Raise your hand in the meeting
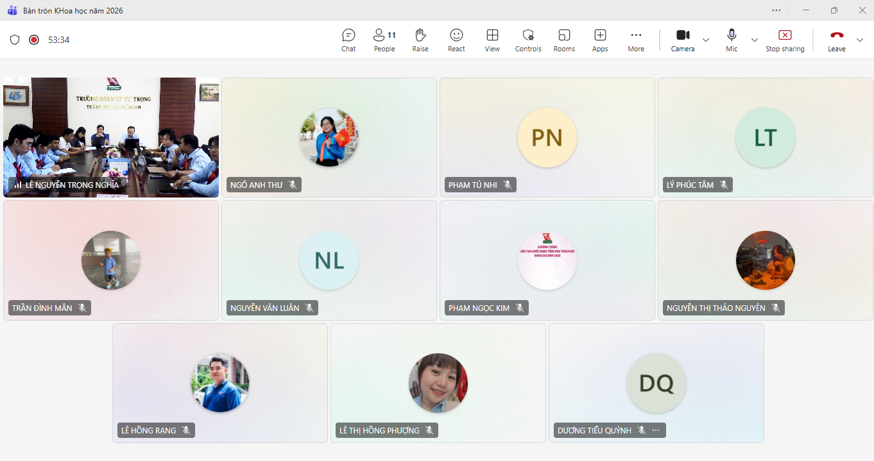The height and width of the screenshot is (461, 874). click(420, 40)
